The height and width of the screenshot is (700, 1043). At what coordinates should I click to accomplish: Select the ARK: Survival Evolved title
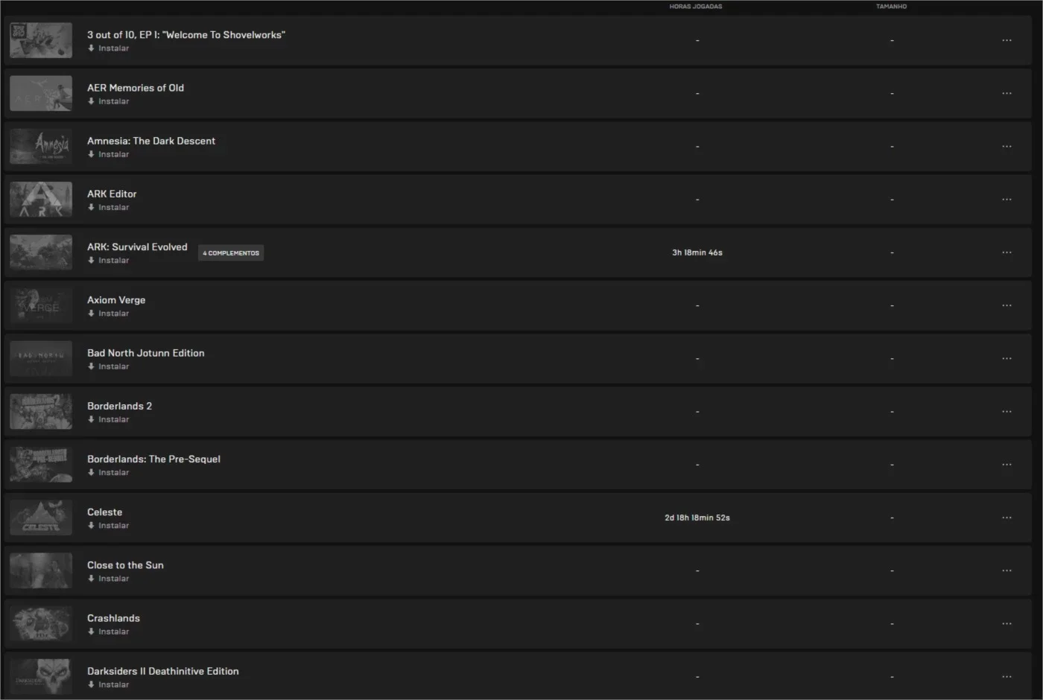137,247
